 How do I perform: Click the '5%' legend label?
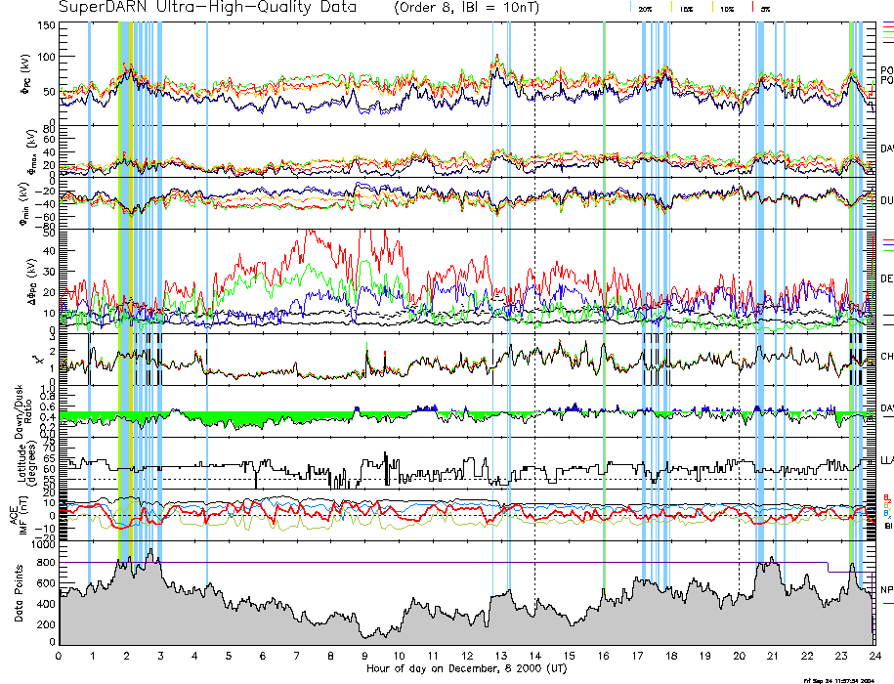tap(766, 9)
